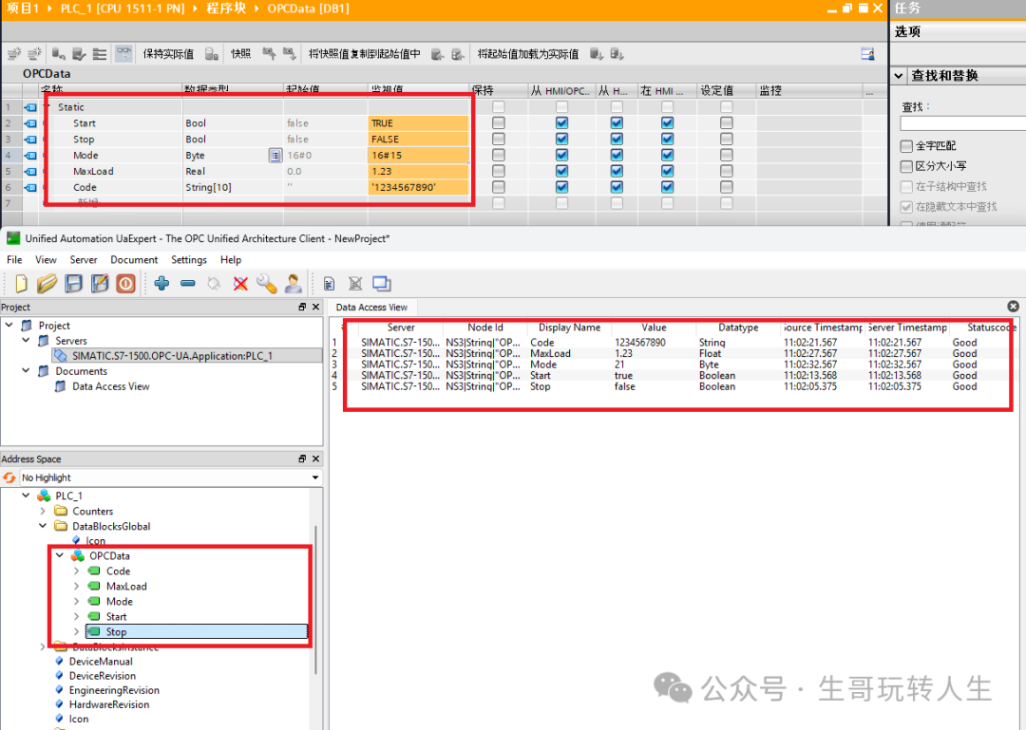
Task: Collapse PLC_1 node in Address Space
Action: (x=27, y=496)
